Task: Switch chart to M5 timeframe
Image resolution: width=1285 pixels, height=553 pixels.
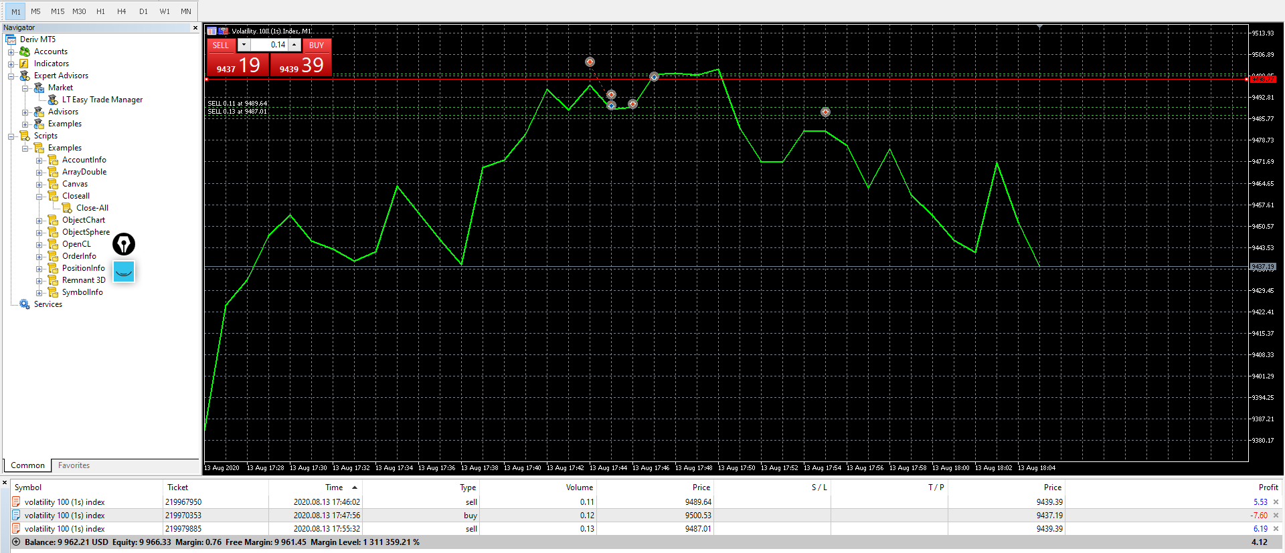Action: point(35,11)
